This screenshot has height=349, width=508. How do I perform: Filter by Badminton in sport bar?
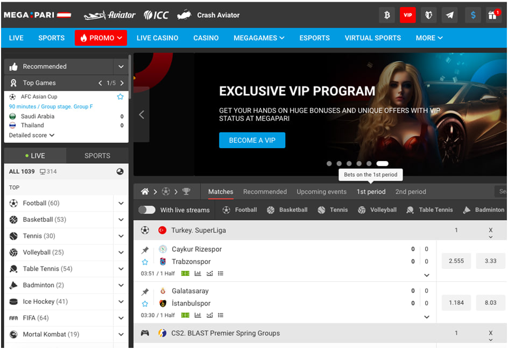(x=484, y=210)
